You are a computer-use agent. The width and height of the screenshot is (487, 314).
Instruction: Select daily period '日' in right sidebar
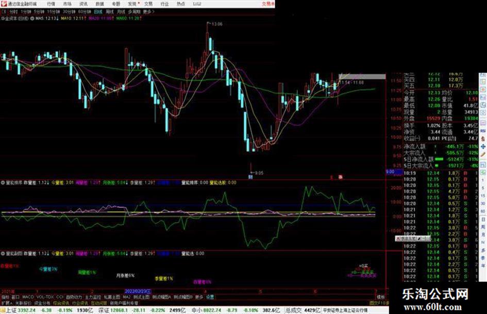(x=483, y=220)
